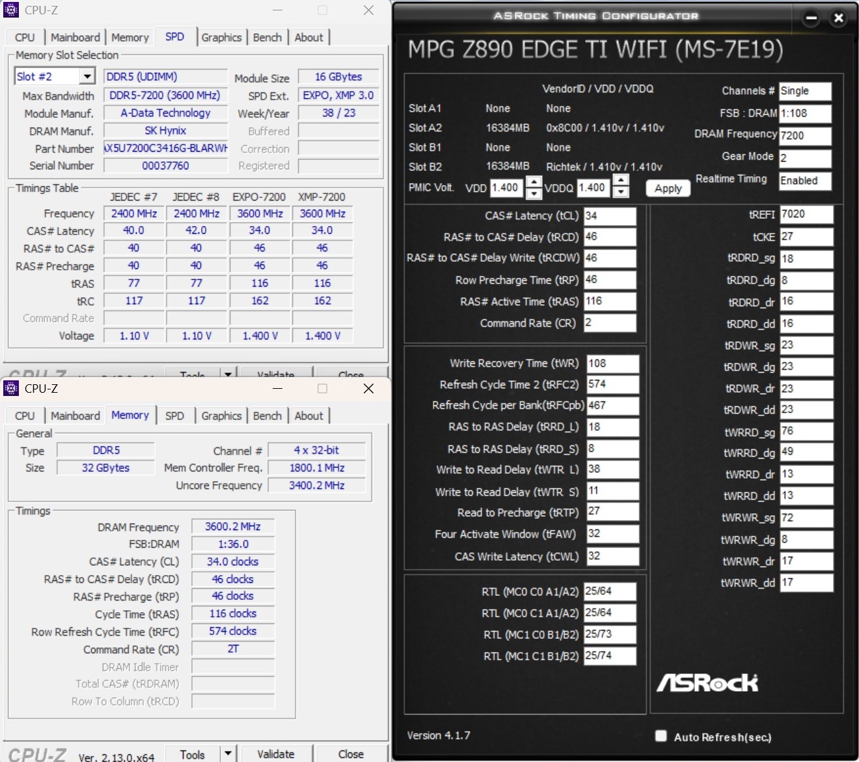Click the CPU-Z icon in the upper window title bar
The width and height of the screenshot is (859, 762).
coord(11,10)
